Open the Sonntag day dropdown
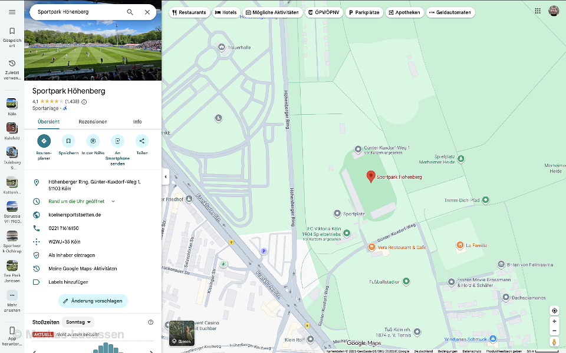Image resolution: width=566 pixels, height=353 pixels. pyautogui.click(x=78, y=322)
